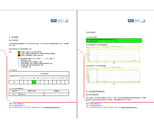Click the red status legend swatch
Image resolution: width=154 pixels, height=128 pixels.
click(x=19, y=55)
